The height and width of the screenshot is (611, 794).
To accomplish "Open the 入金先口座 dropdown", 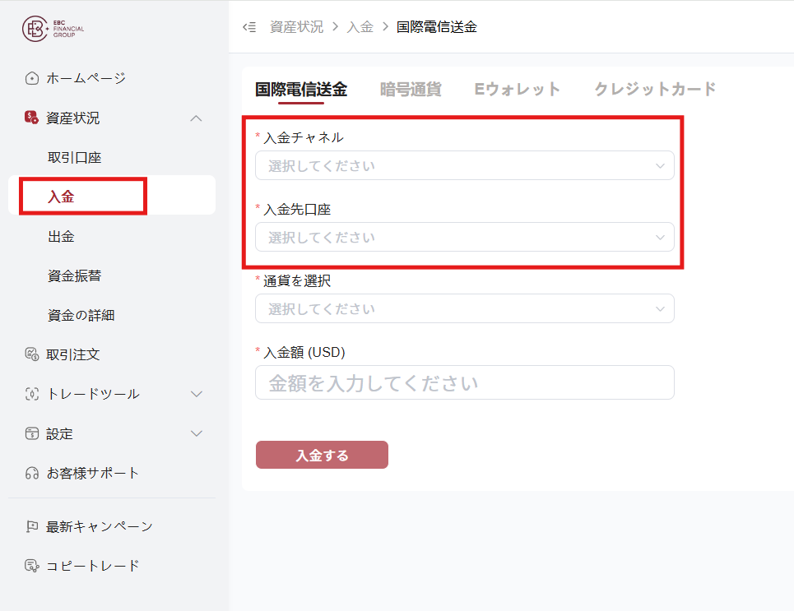I will pos(464,238).
